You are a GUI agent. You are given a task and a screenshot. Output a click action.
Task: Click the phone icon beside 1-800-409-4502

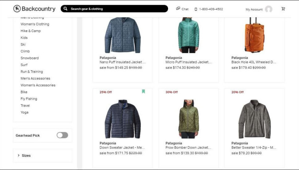196,9
